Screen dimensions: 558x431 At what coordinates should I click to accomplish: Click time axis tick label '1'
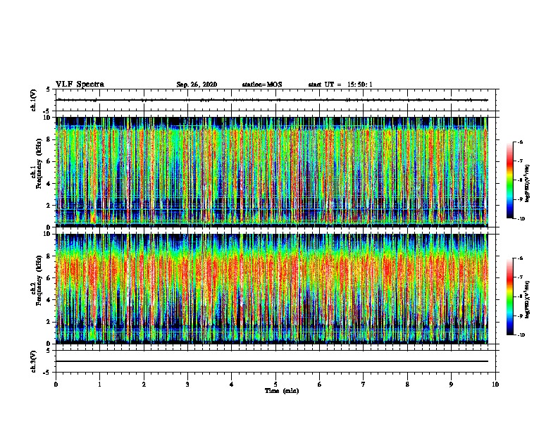point(100,385)
